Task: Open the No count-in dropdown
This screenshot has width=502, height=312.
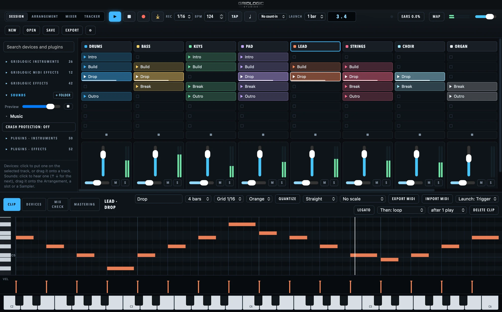Action: [273, 17]
